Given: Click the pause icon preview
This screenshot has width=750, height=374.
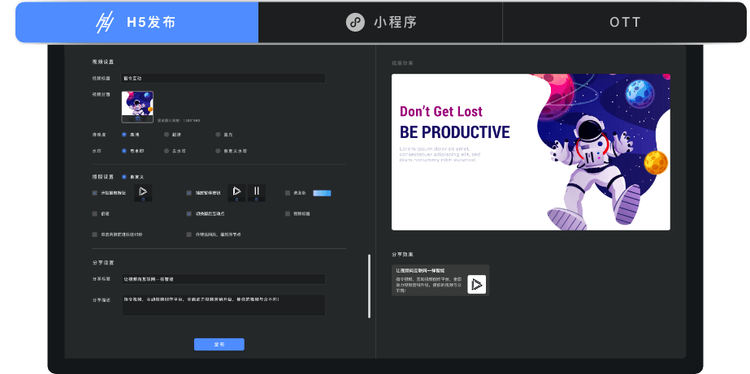Looking at the screenshot, I should click(257, 191).
